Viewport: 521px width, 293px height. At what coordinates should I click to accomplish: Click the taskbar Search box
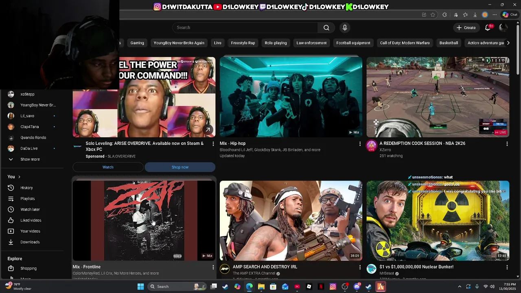[176, 286]
